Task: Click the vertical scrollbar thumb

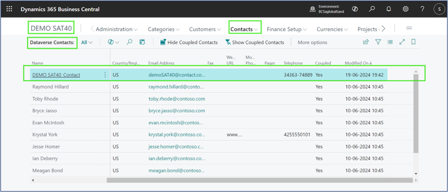Action: click(x=416, y=113)
